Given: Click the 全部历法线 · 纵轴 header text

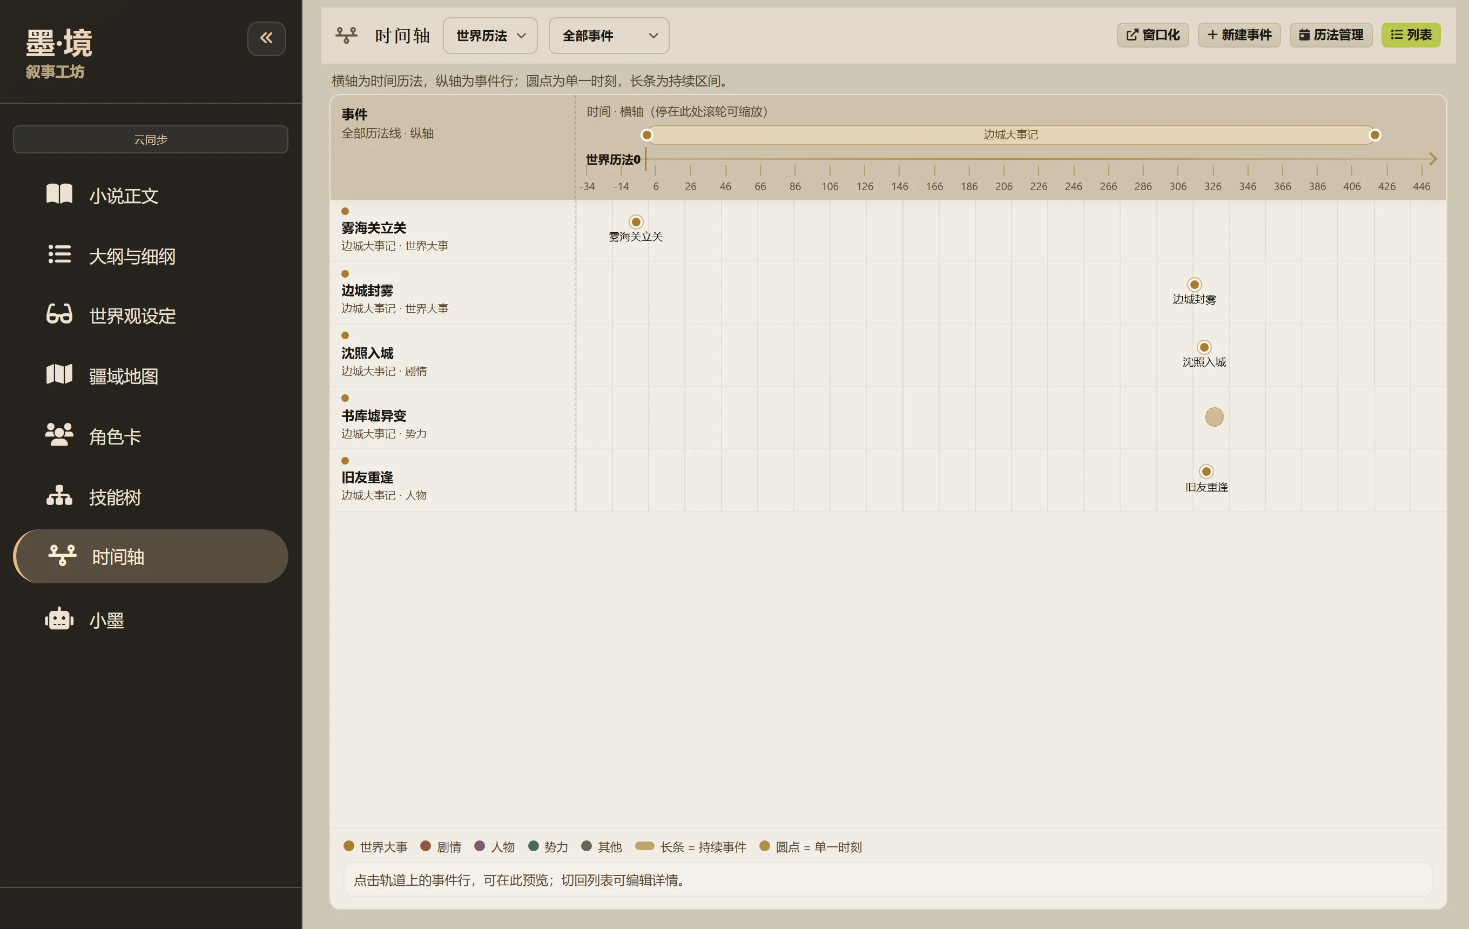Looking at the screenshot, I should [387, 133].
